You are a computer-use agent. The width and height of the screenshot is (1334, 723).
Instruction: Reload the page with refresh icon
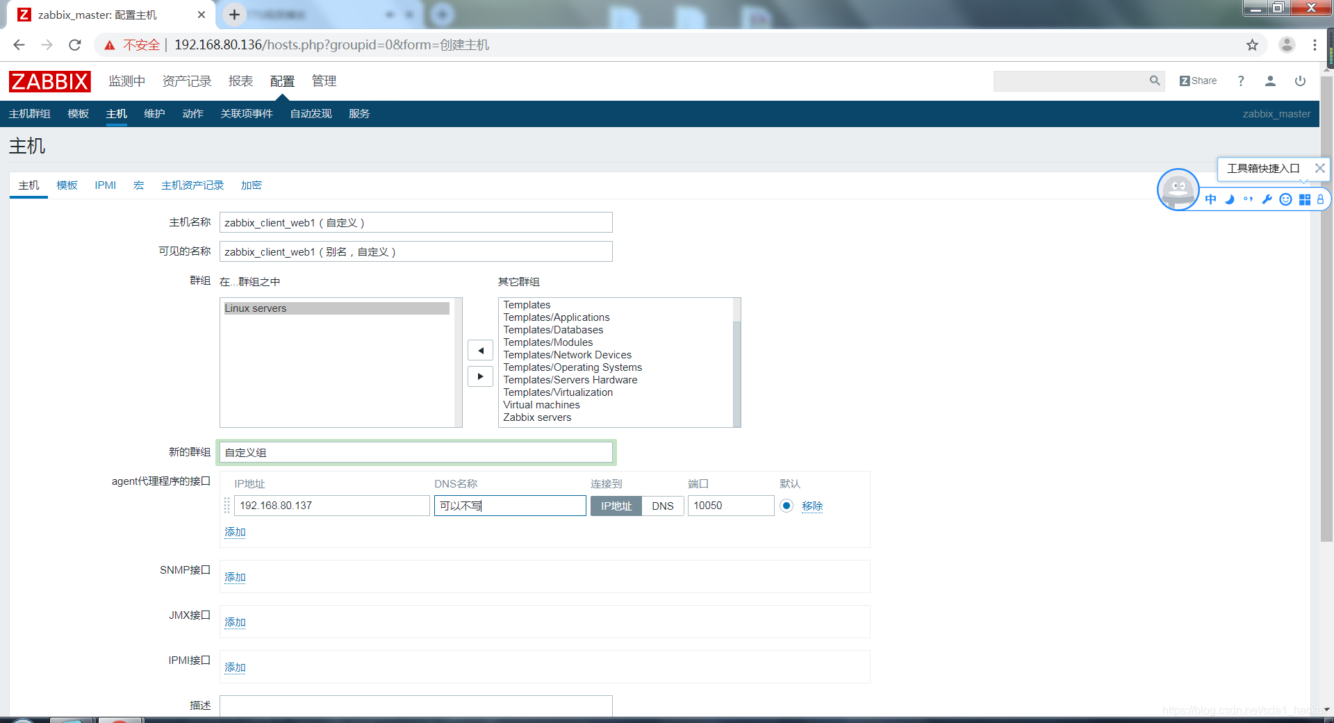pyautogui.click(x=75, y=45)
